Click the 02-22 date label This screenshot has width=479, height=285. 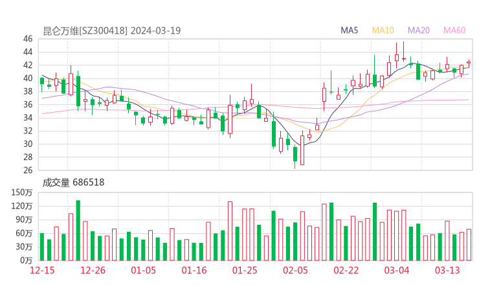pyautogui.click(x=346, y=270)
